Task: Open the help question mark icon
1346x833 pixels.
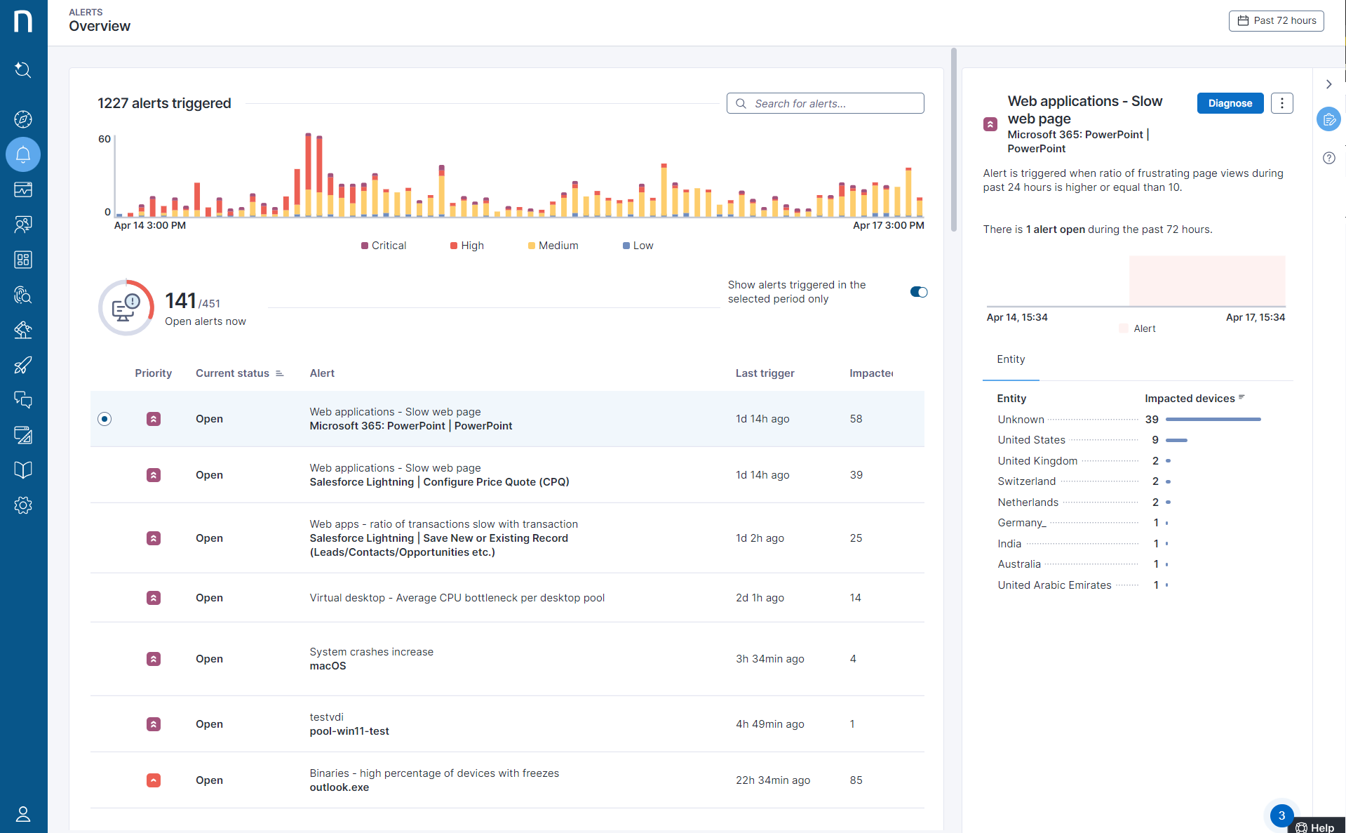Action: (x=1328, y=158)
